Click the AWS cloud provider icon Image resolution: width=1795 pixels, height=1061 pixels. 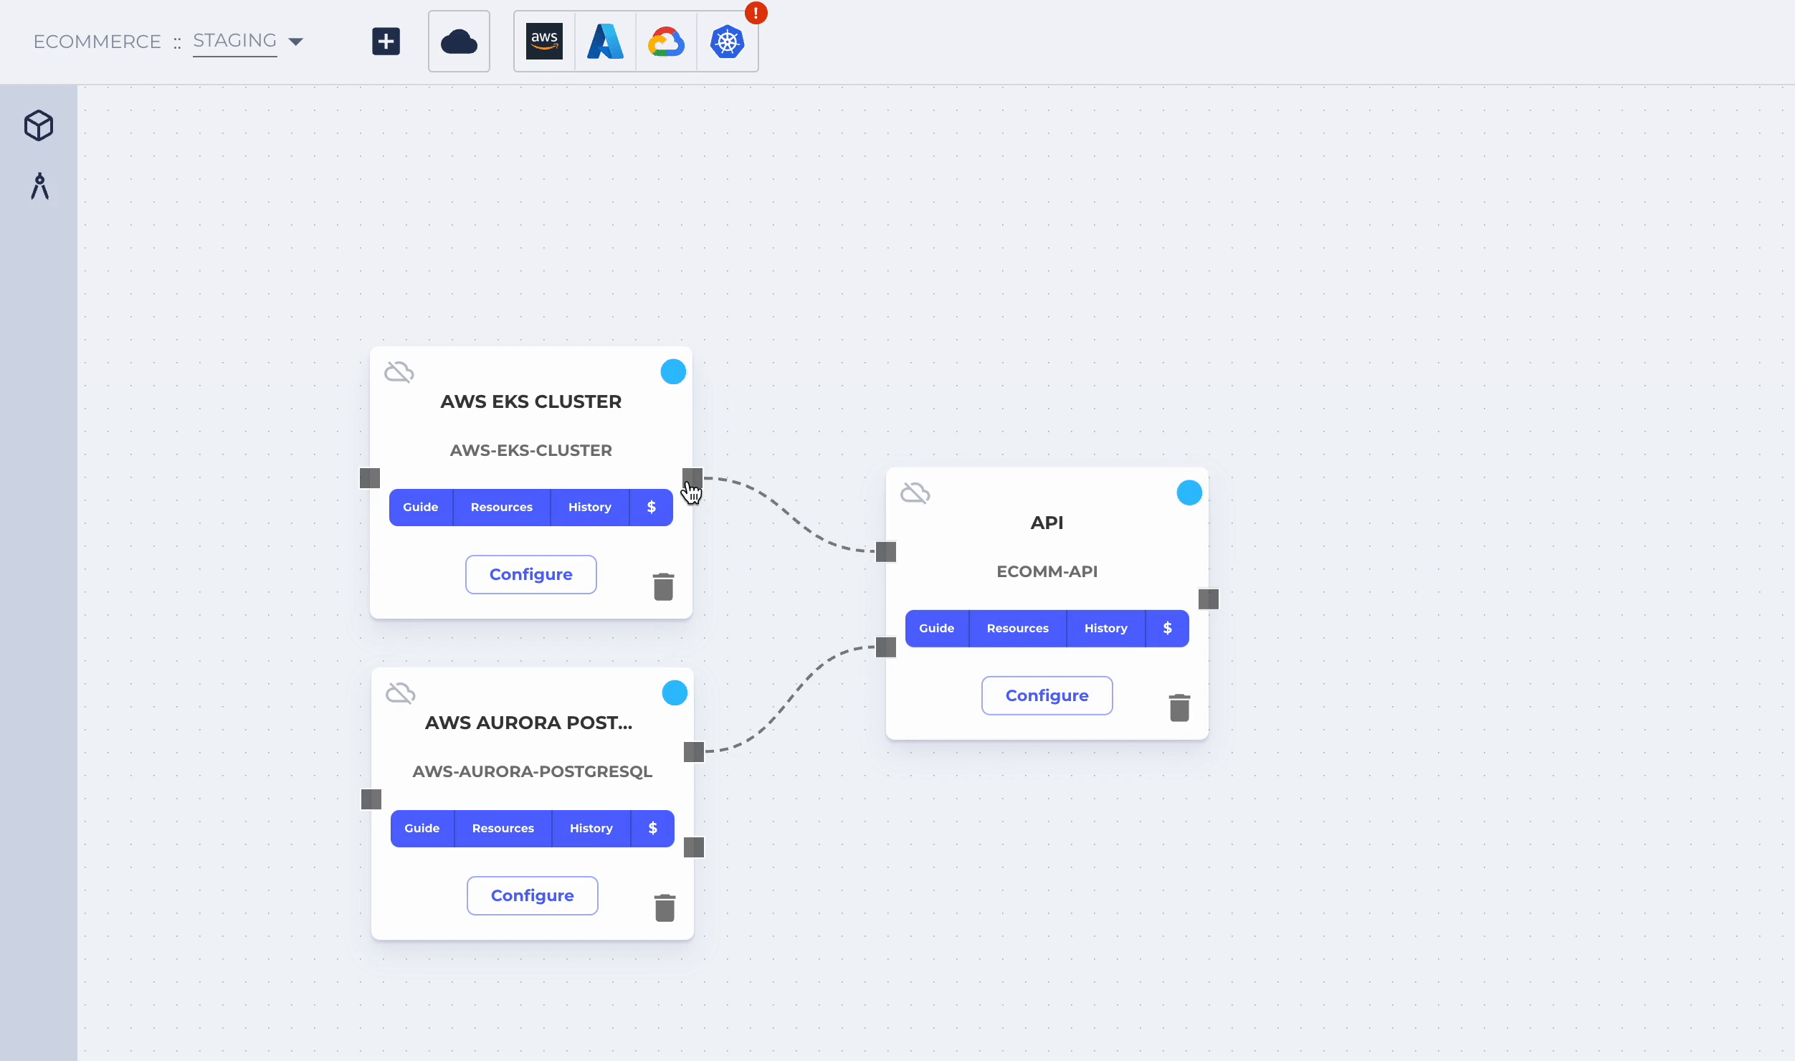(x=544, y=42)
